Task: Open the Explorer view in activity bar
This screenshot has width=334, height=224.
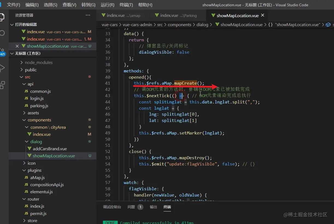Action: pos(2,17)
